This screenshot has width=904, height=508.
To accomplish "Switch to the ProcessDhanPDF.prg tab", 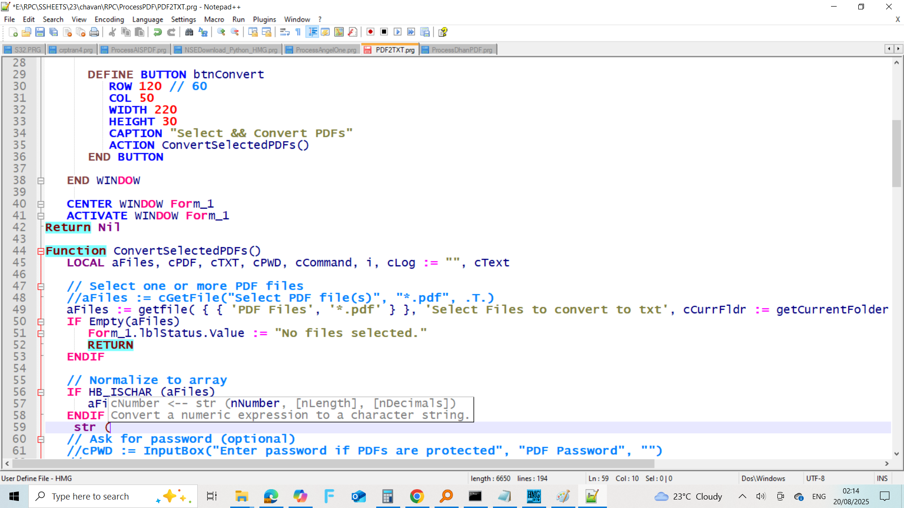I will 458,50.
